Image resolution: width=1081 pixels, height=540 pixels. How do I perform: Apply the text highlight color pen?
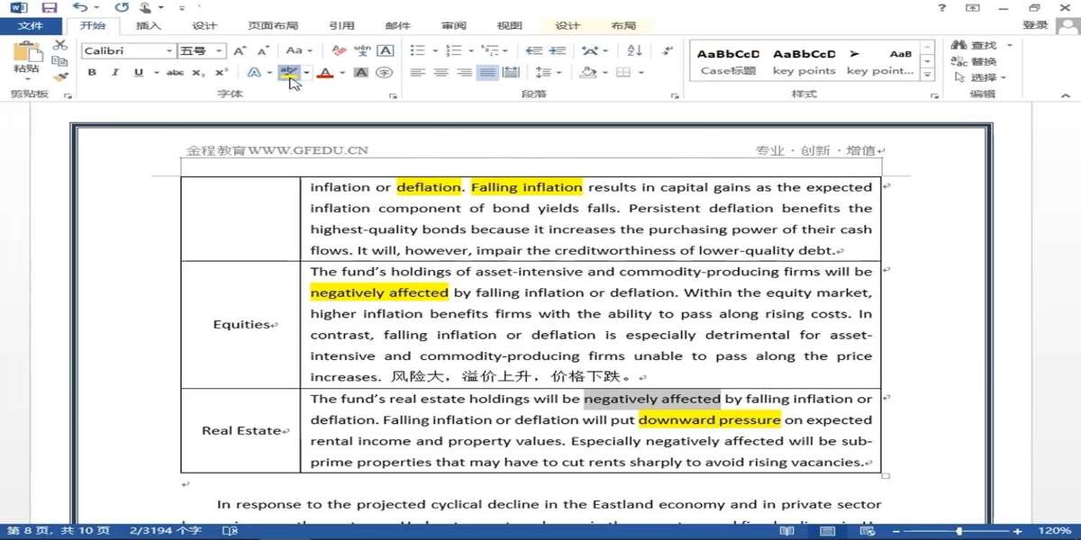(x=288, y=72)
